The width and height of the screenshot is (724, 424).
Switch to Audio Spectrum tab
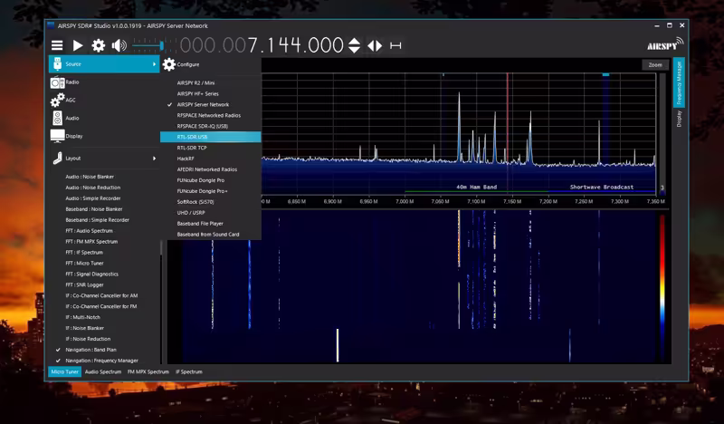[103, 371]
